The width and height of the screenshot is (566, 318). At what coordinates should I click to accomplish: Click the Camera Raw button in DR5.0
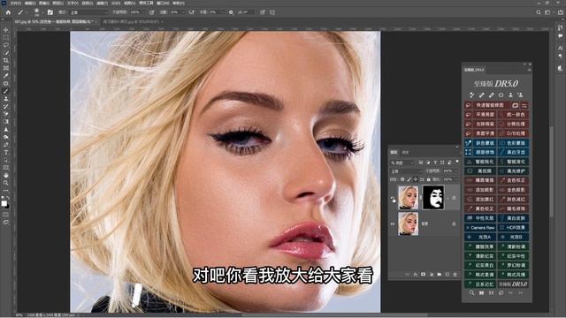click(x=480, y=228)
